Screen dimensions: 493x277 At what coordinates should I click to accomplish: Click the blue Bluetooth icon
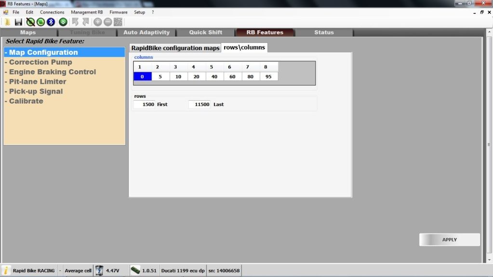pos(51,22)
